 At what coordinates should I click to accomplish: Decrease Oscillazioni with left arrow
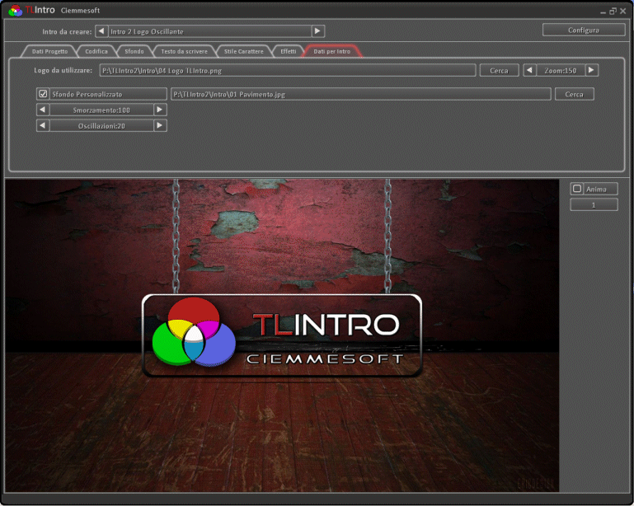click(x=43, y=126)
